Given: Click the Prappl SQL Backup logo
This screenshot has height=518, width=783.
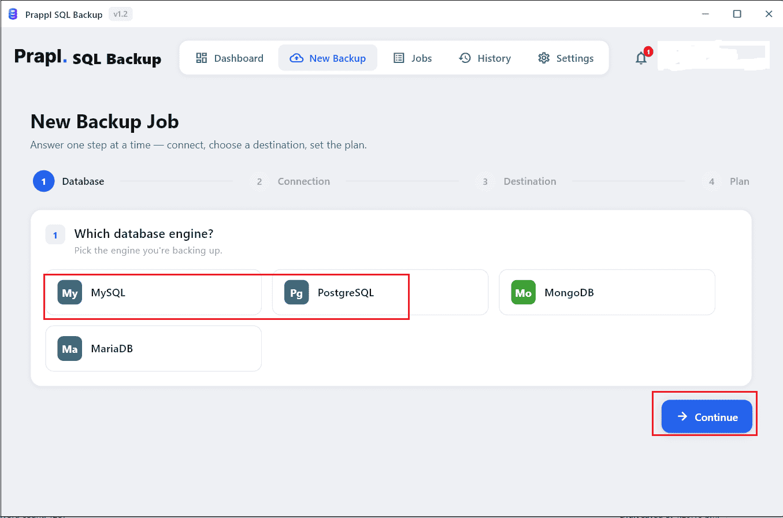Looking at the screenshot, I should (x=88, y=58).
